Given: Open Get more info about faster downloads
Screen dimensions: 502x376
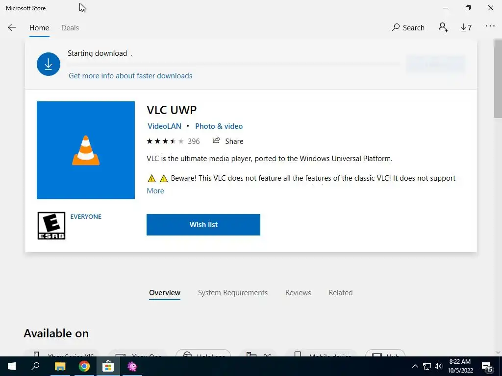Looking at the screenshot, I should pyautogui.click(x=130, y=76).
